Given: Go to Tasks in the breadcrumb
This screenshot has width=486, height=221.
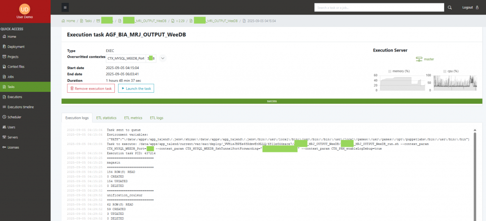Looking at the screenshot, I should (86, 21).
